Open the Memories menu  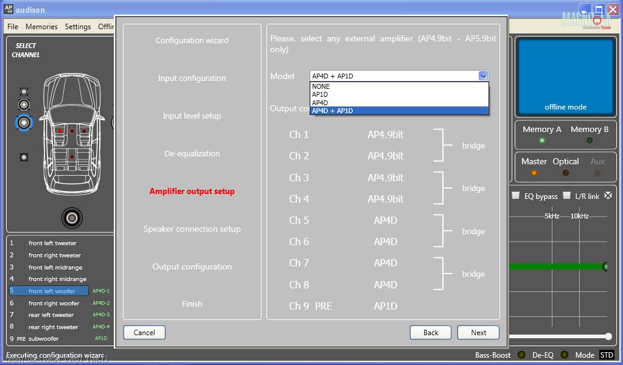point(41,27)
